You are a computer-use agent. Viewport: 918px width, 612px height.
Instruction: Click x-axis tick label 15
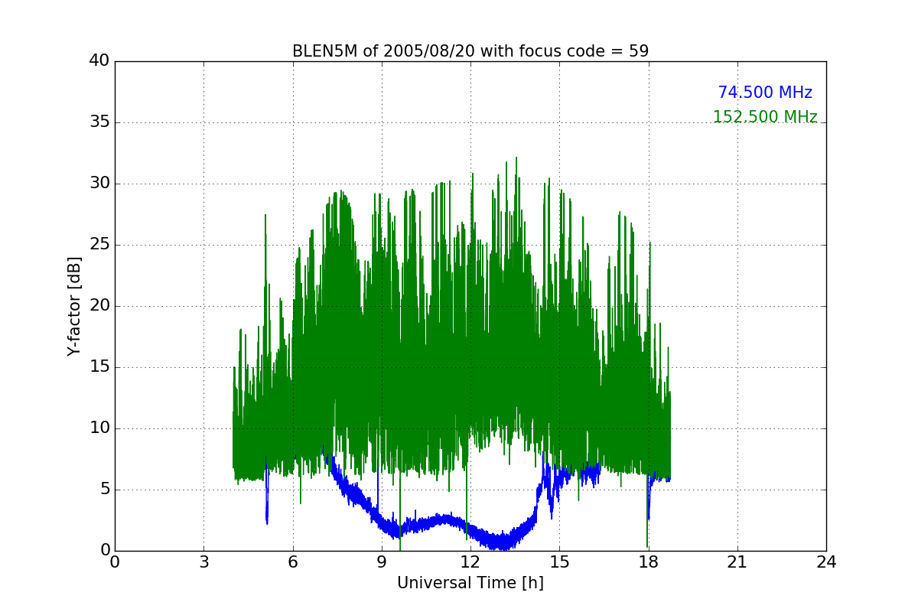pyautogui.click(x=559, y=562)
